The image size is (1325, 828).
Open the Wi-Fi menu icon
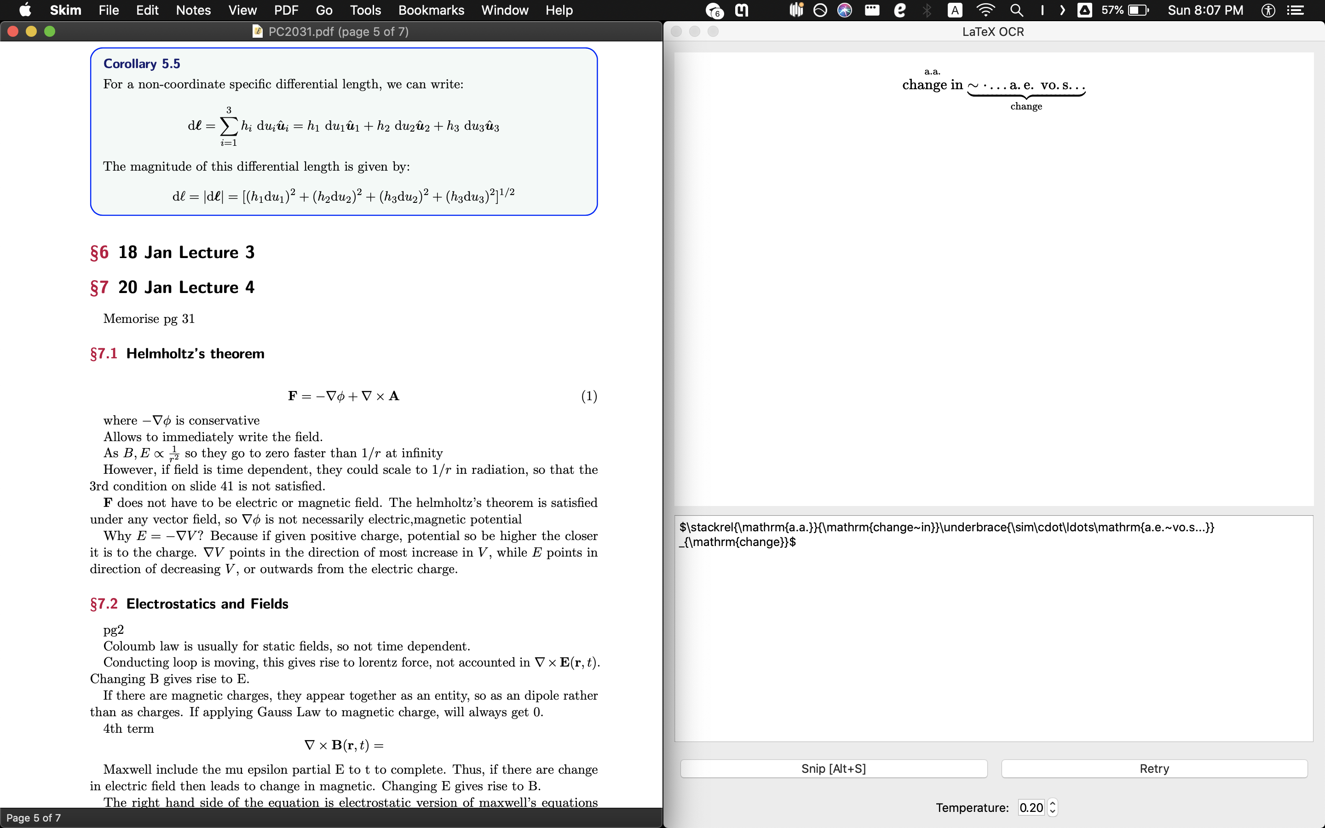click(986, 11)
